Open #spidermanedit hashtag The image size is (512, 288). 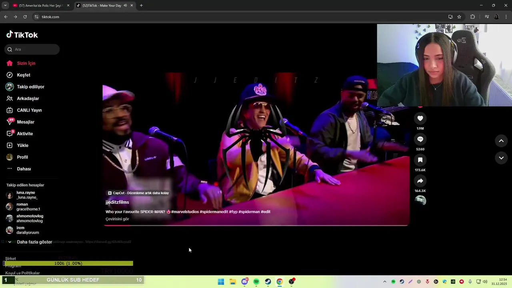point(214,212)
